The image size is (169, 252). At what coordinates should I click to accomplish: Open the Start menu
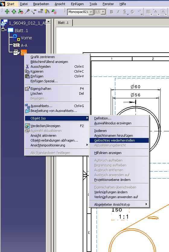(x=11, y=4)
